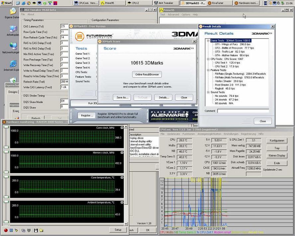295x236 pixels.
Task: Click the double down-chevron icon in monitoring toolbar
Action: pyautogui.click(x=29, y=230)
